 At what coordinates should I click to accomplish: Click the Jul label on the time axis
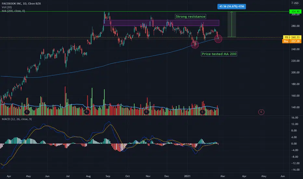[x=68, y=176]
